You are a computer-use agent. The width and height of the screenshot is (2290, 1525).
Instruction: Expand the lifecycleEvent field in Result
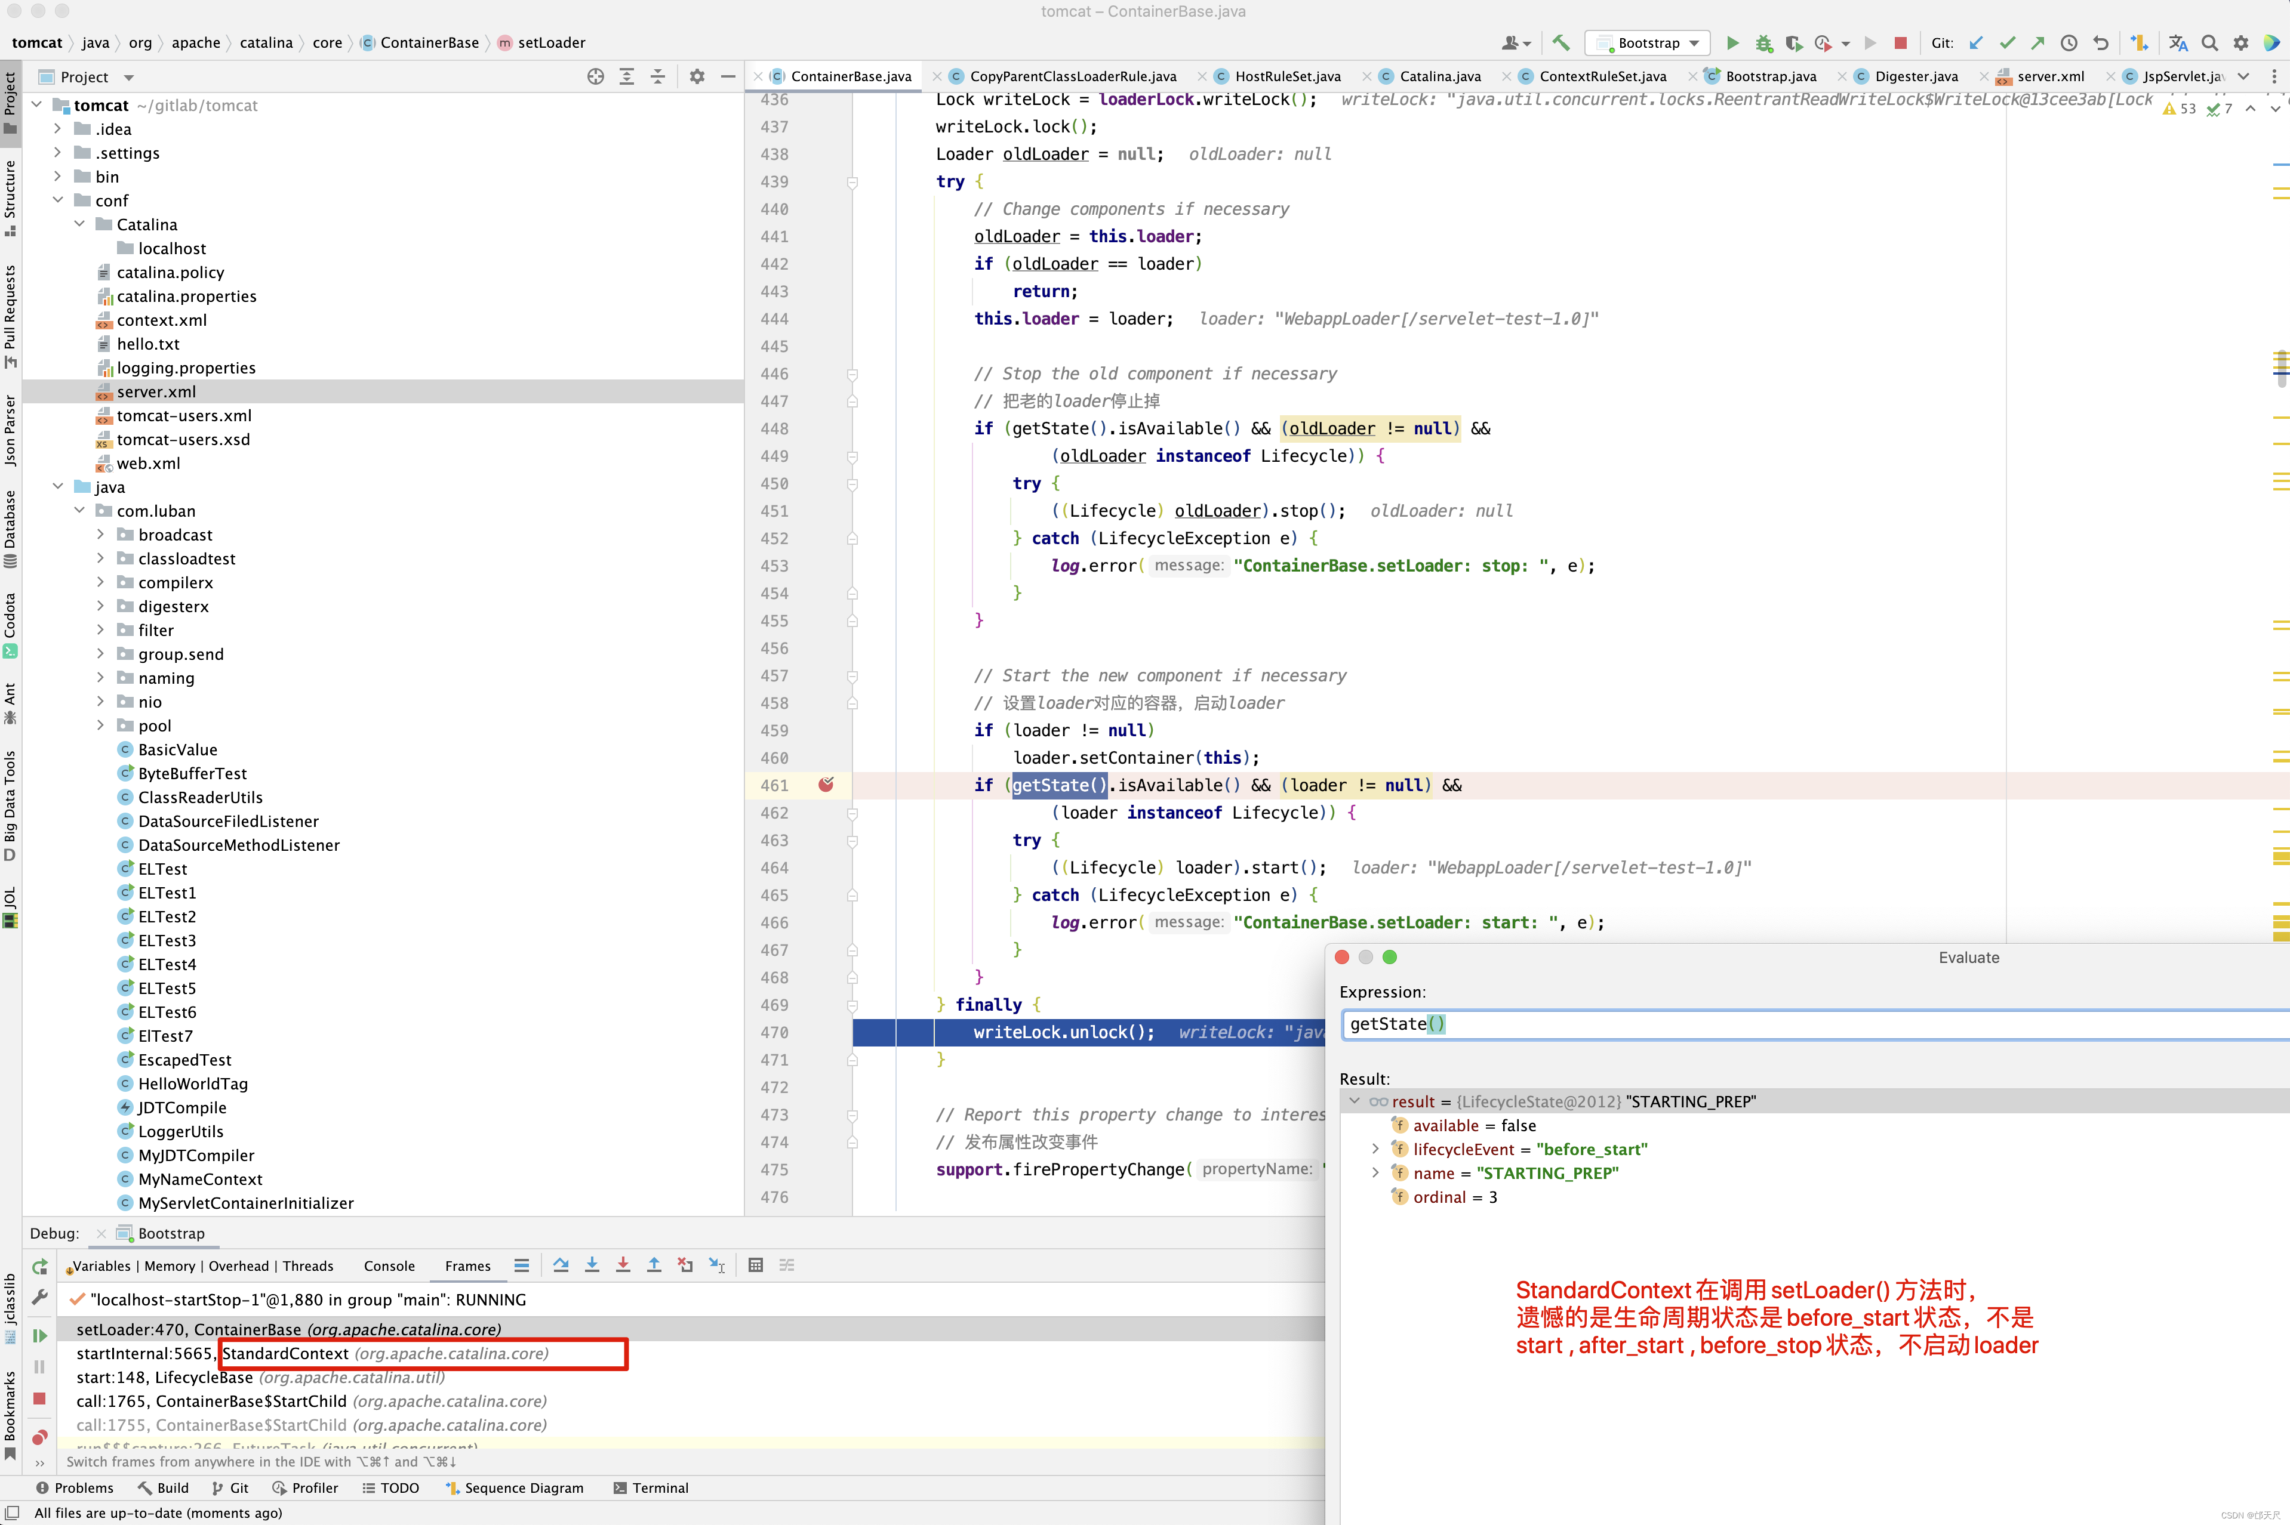pos(1375,1150)
